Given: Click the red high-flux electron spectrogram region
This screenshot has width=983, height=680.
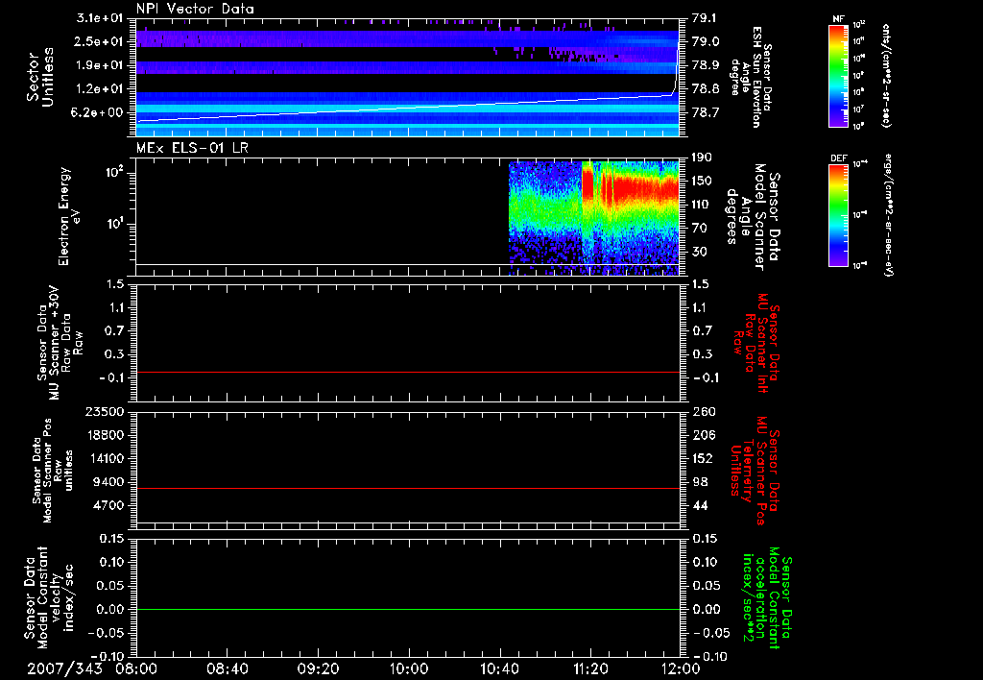Looking at the screenshot, I should point(638,190).
